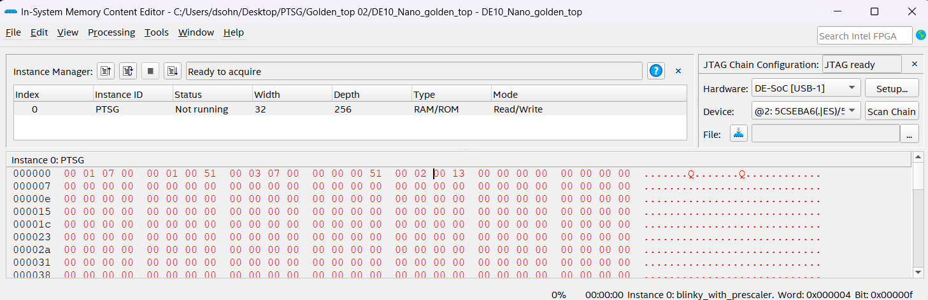The image size is (928, 300).
Task: Click the 0% progress indicator in status bar
Action: pyautogui.click(x=559, y=295)
